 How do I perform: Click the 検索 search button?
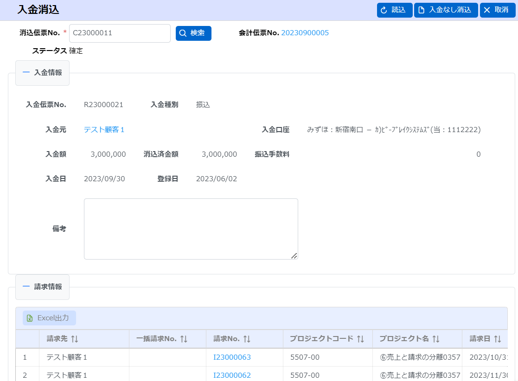[x=193, y=33]
